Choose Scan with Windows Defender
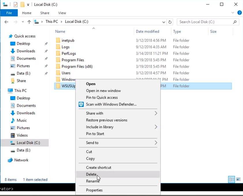The width and height of the screenshot is (243, 196). [118, 104]
